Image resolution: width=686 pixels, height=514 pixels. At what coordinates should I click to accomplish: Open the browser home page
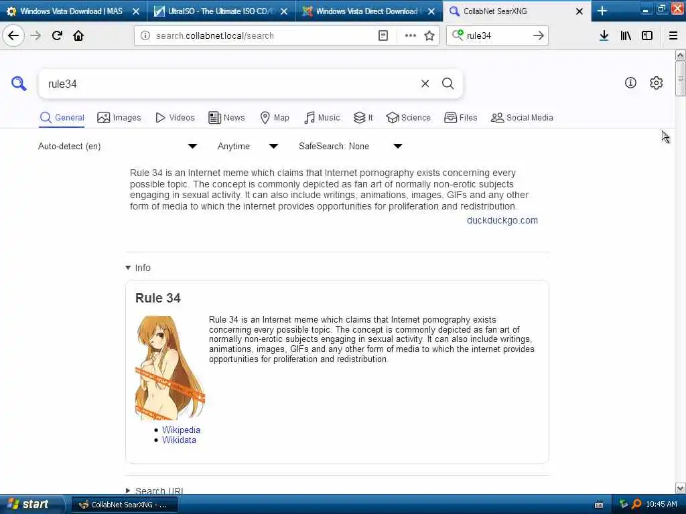(x=78, y=35)
